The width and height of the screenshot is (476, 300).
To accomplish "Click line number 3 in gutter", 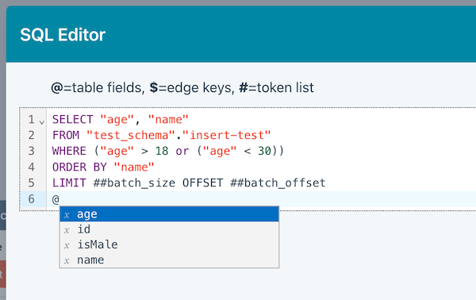I will pyautogui.click(x=31, y=151).
